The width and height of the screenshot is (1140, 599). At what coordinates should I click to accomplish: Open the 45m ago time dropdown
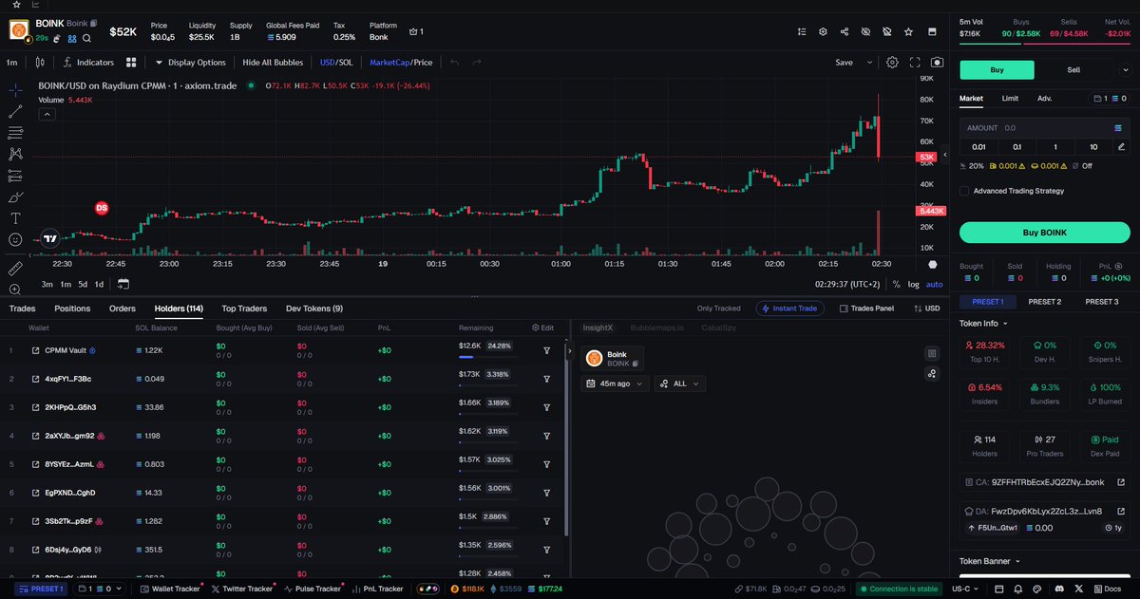click(616, 384)
